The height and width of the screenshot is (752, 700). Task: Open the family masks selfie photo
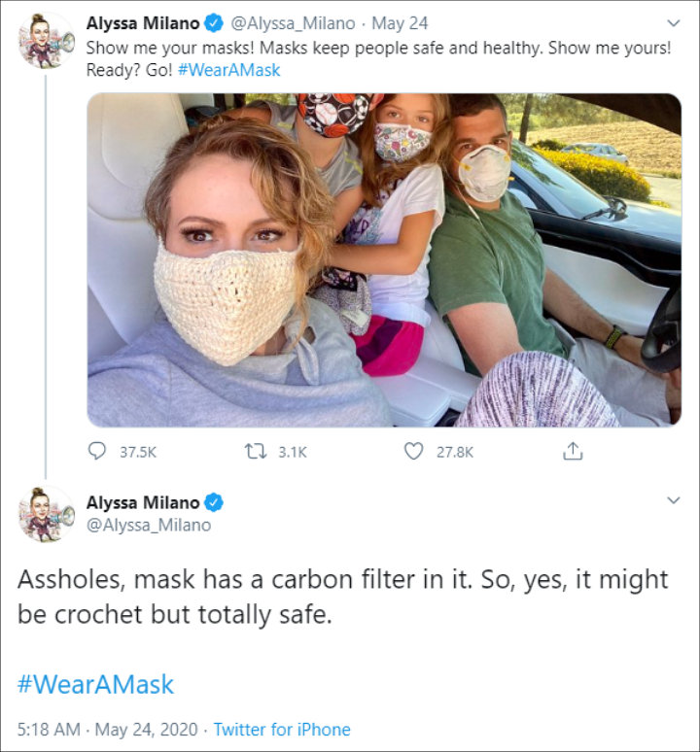point(384,260)
